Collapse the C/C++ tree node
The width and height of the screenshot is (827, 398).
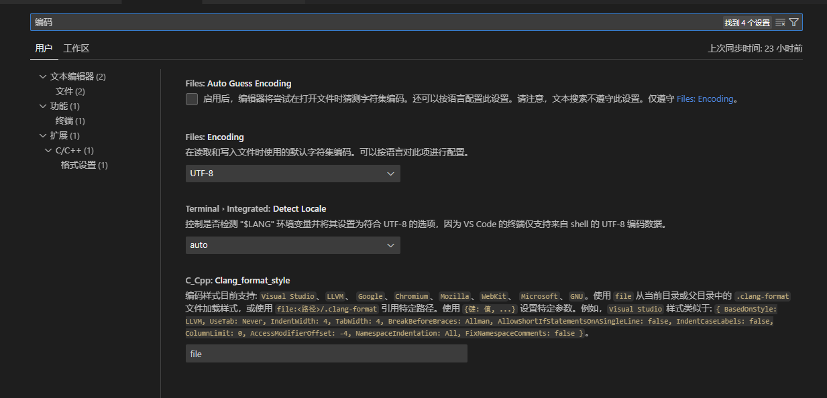pyautogui.click(x=49, y=150)
